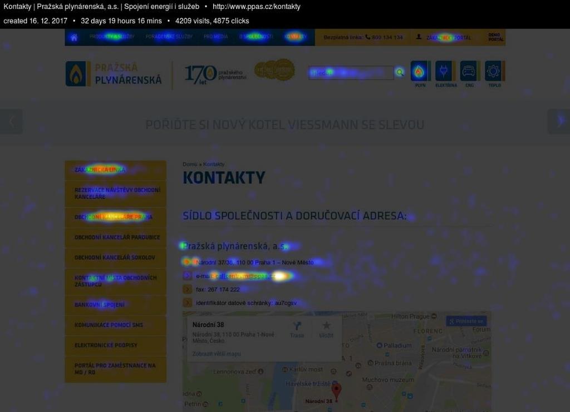Image resolution: width=570 pixels, height=412 pixels.
Task: Click the red Národní 38 map pin
Action: (x=337, y=393)
